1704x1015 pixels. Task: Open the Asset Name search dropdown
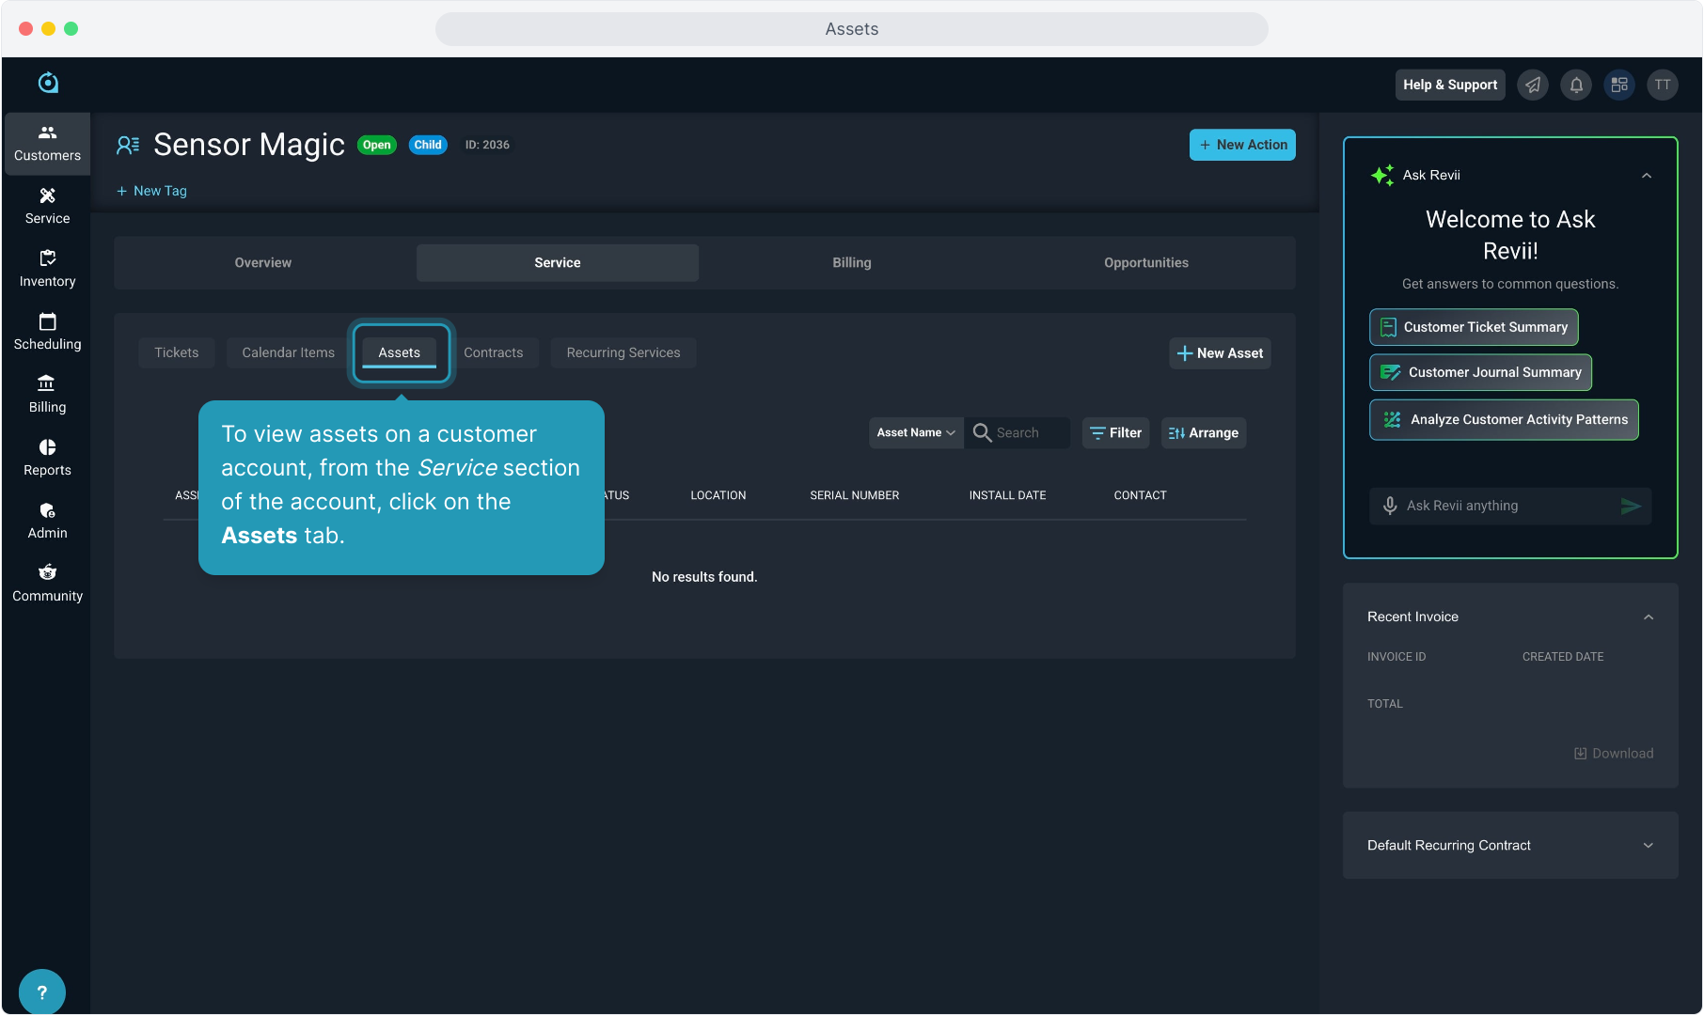pos(916,433)
